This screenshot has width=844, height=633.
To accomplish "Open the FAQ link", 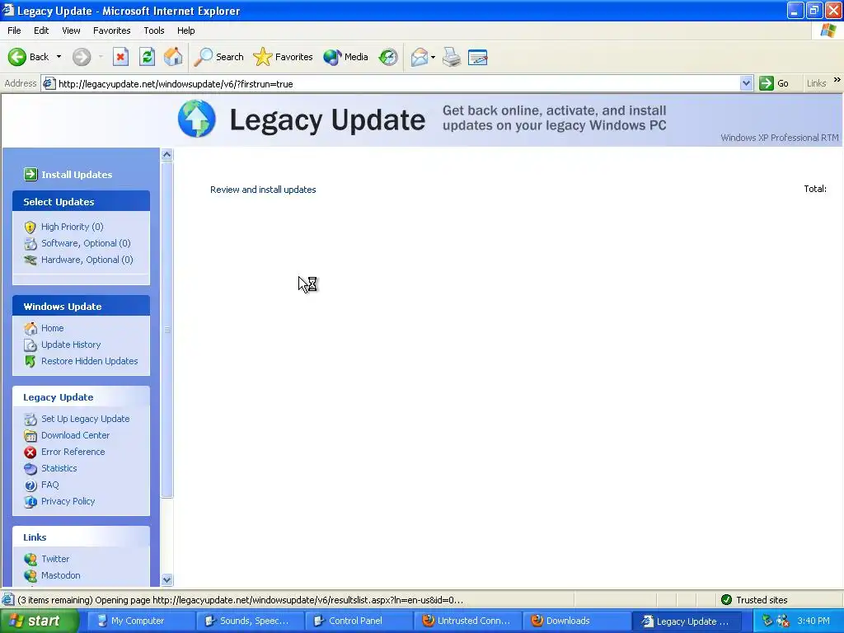I will (x=41, y=485).
